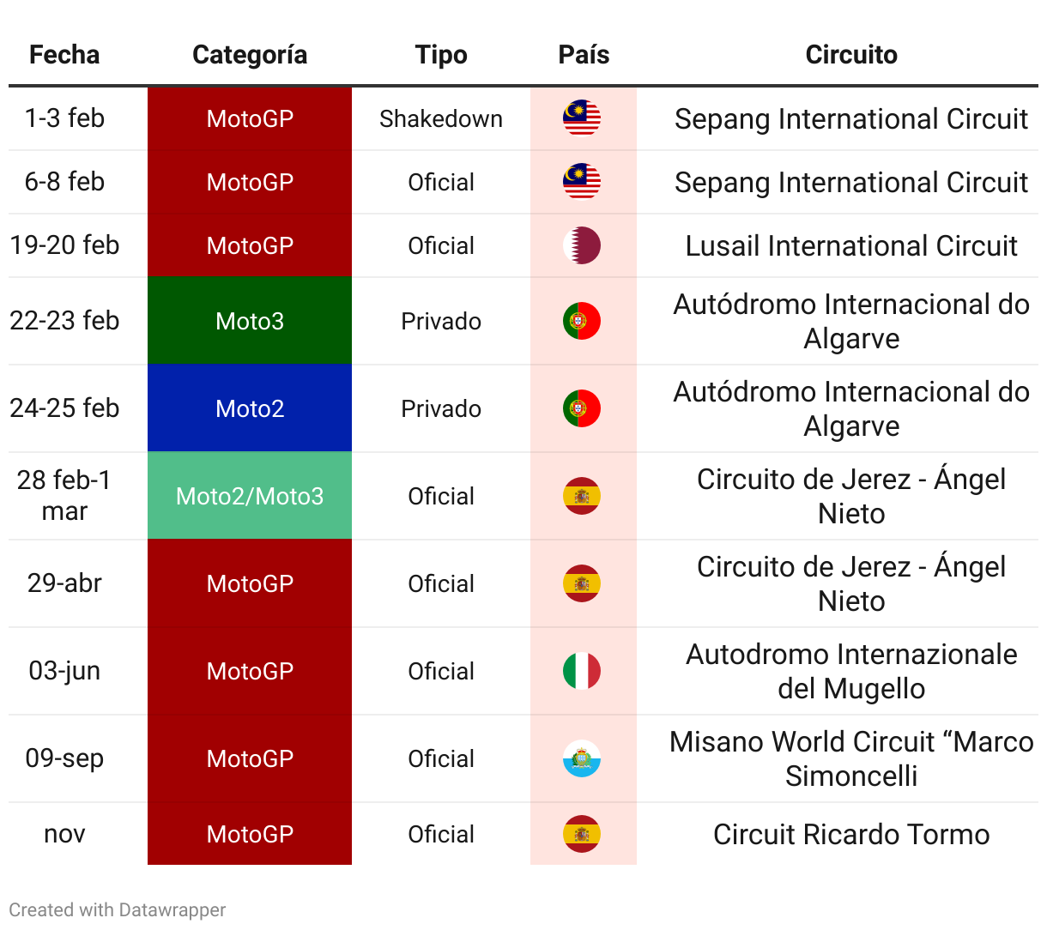Click the blue Moto2 category cell
The height and width of the screenshot is (930, 1047).
[250, 408]
